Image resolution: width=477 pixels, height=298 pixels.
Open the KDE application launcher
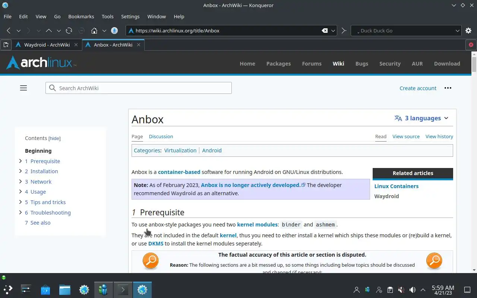coord(8,289)
